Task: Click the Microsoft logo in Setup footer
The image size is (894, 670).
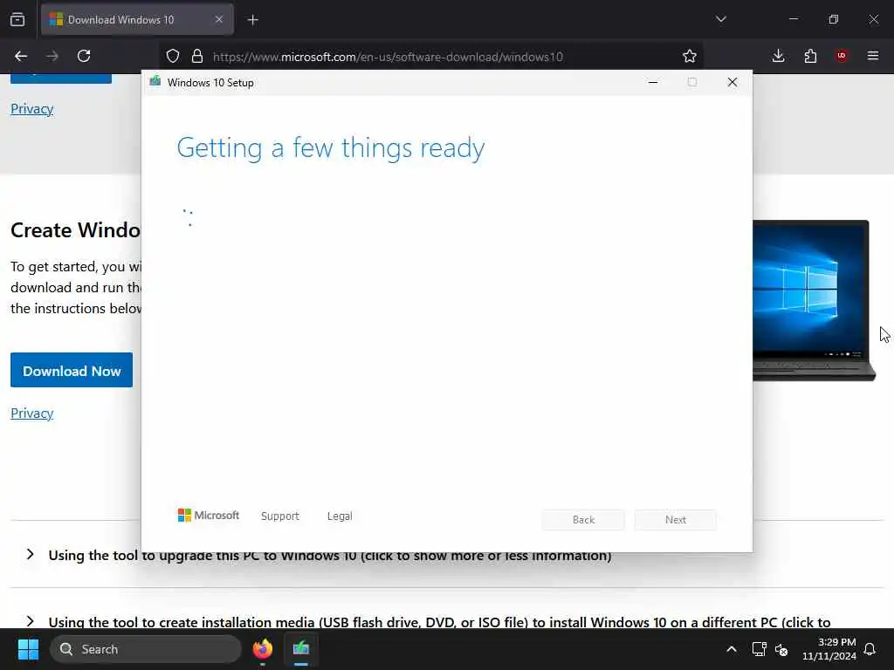Action: coord(209,516)
